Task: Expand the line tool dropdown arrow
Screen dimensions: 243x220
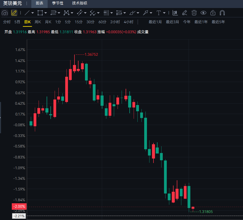Action: 33,13
